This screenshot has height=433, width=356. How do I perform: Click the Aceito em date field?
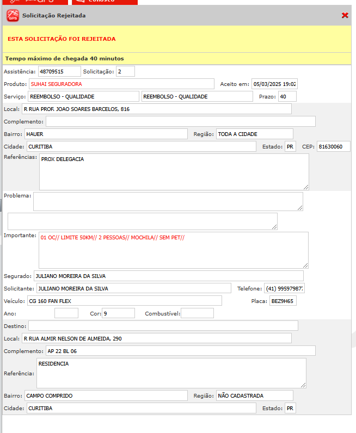(x=274, y=84)
